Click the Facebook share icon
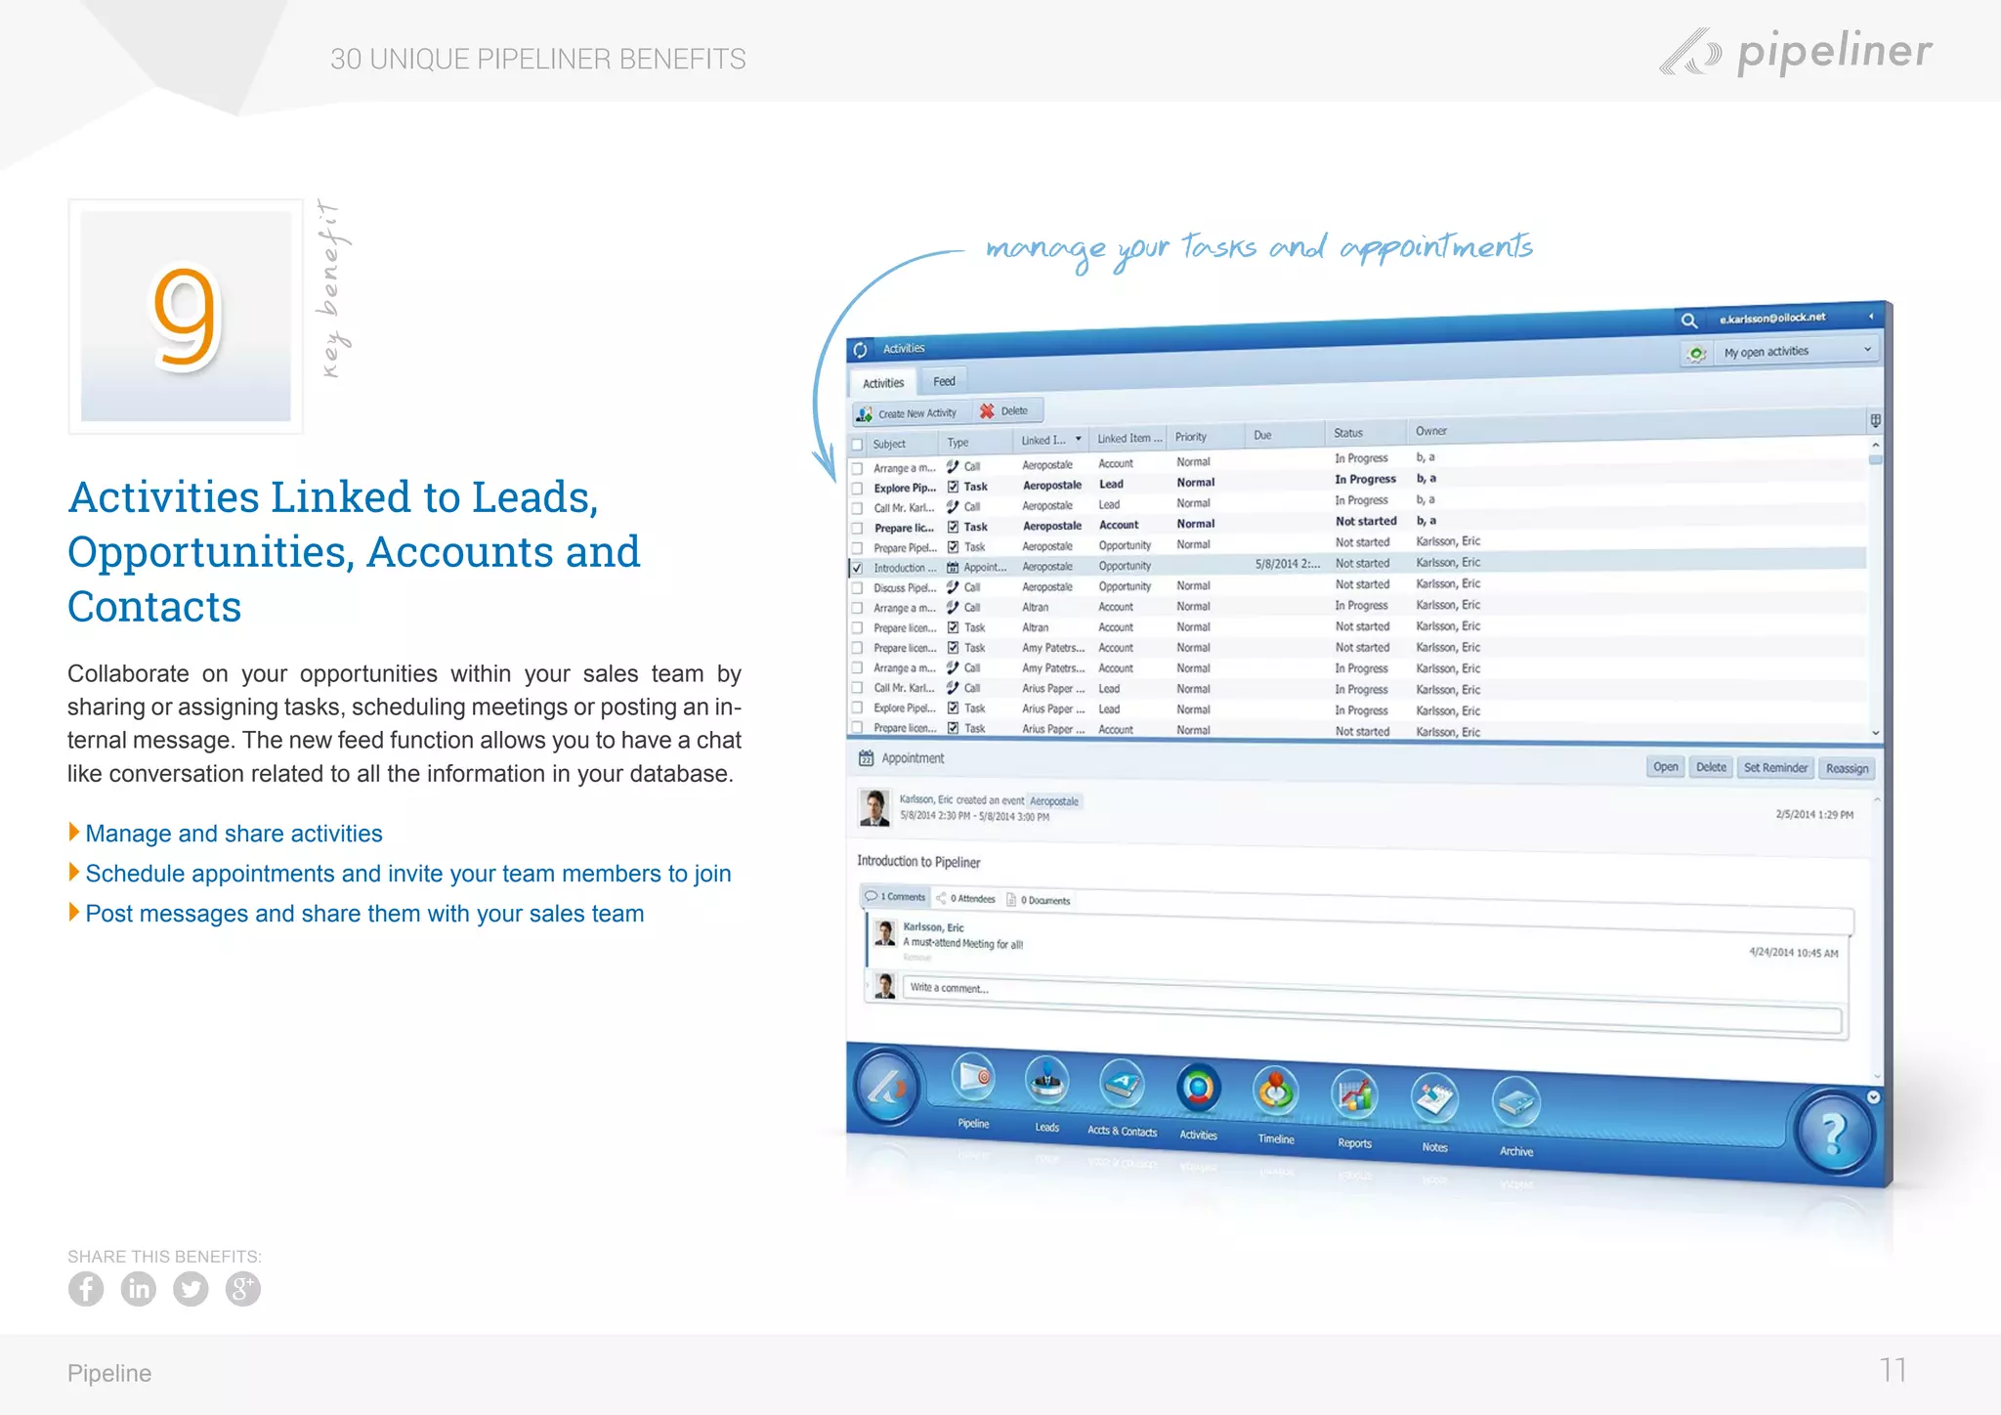 [x=86, y=1289]
